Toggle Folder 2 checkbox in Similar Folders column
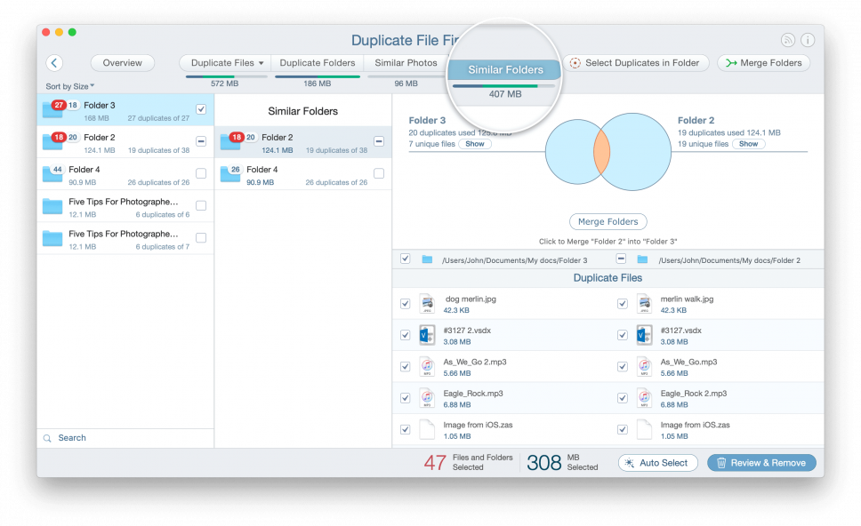The image size is (861, 526). coord(379,141)
